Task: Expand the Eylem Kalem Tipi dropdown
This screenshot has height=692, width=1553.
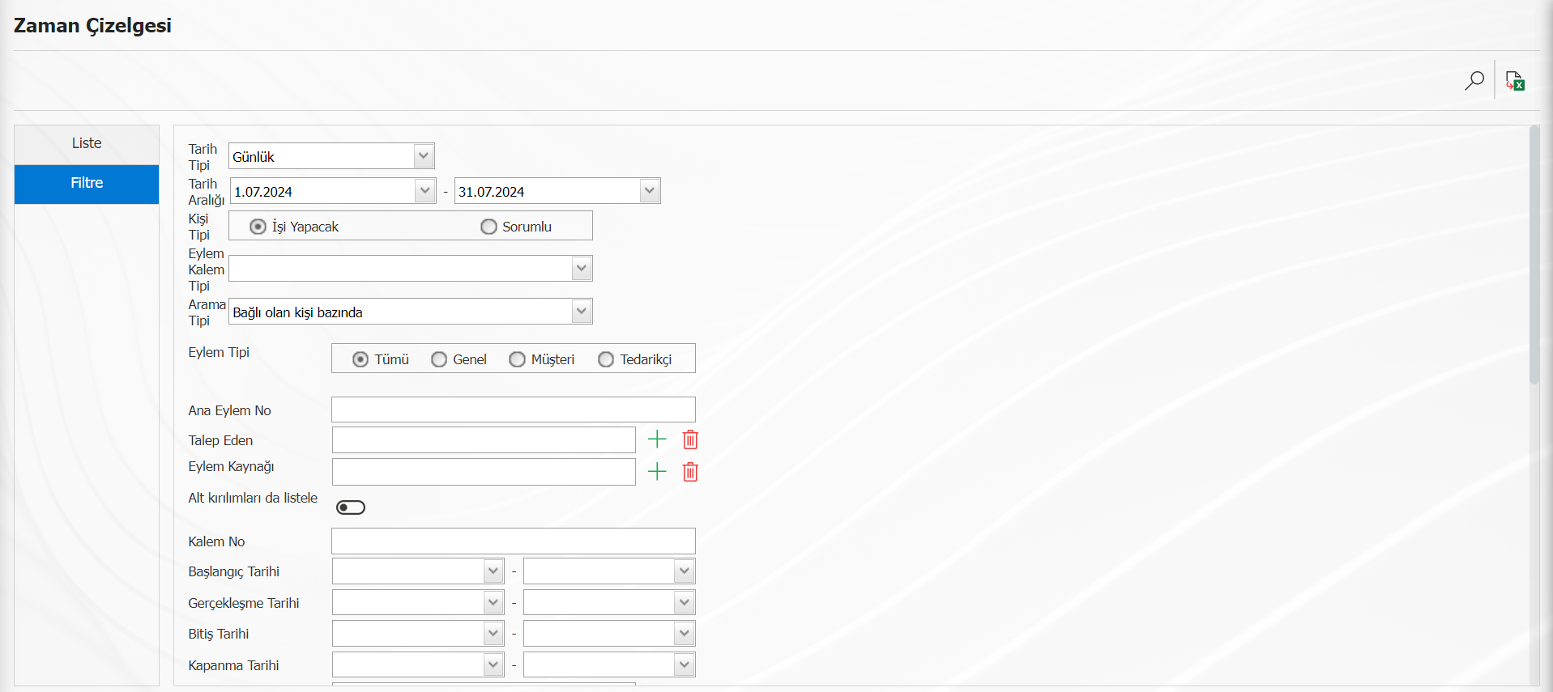Action: (582, 268)
